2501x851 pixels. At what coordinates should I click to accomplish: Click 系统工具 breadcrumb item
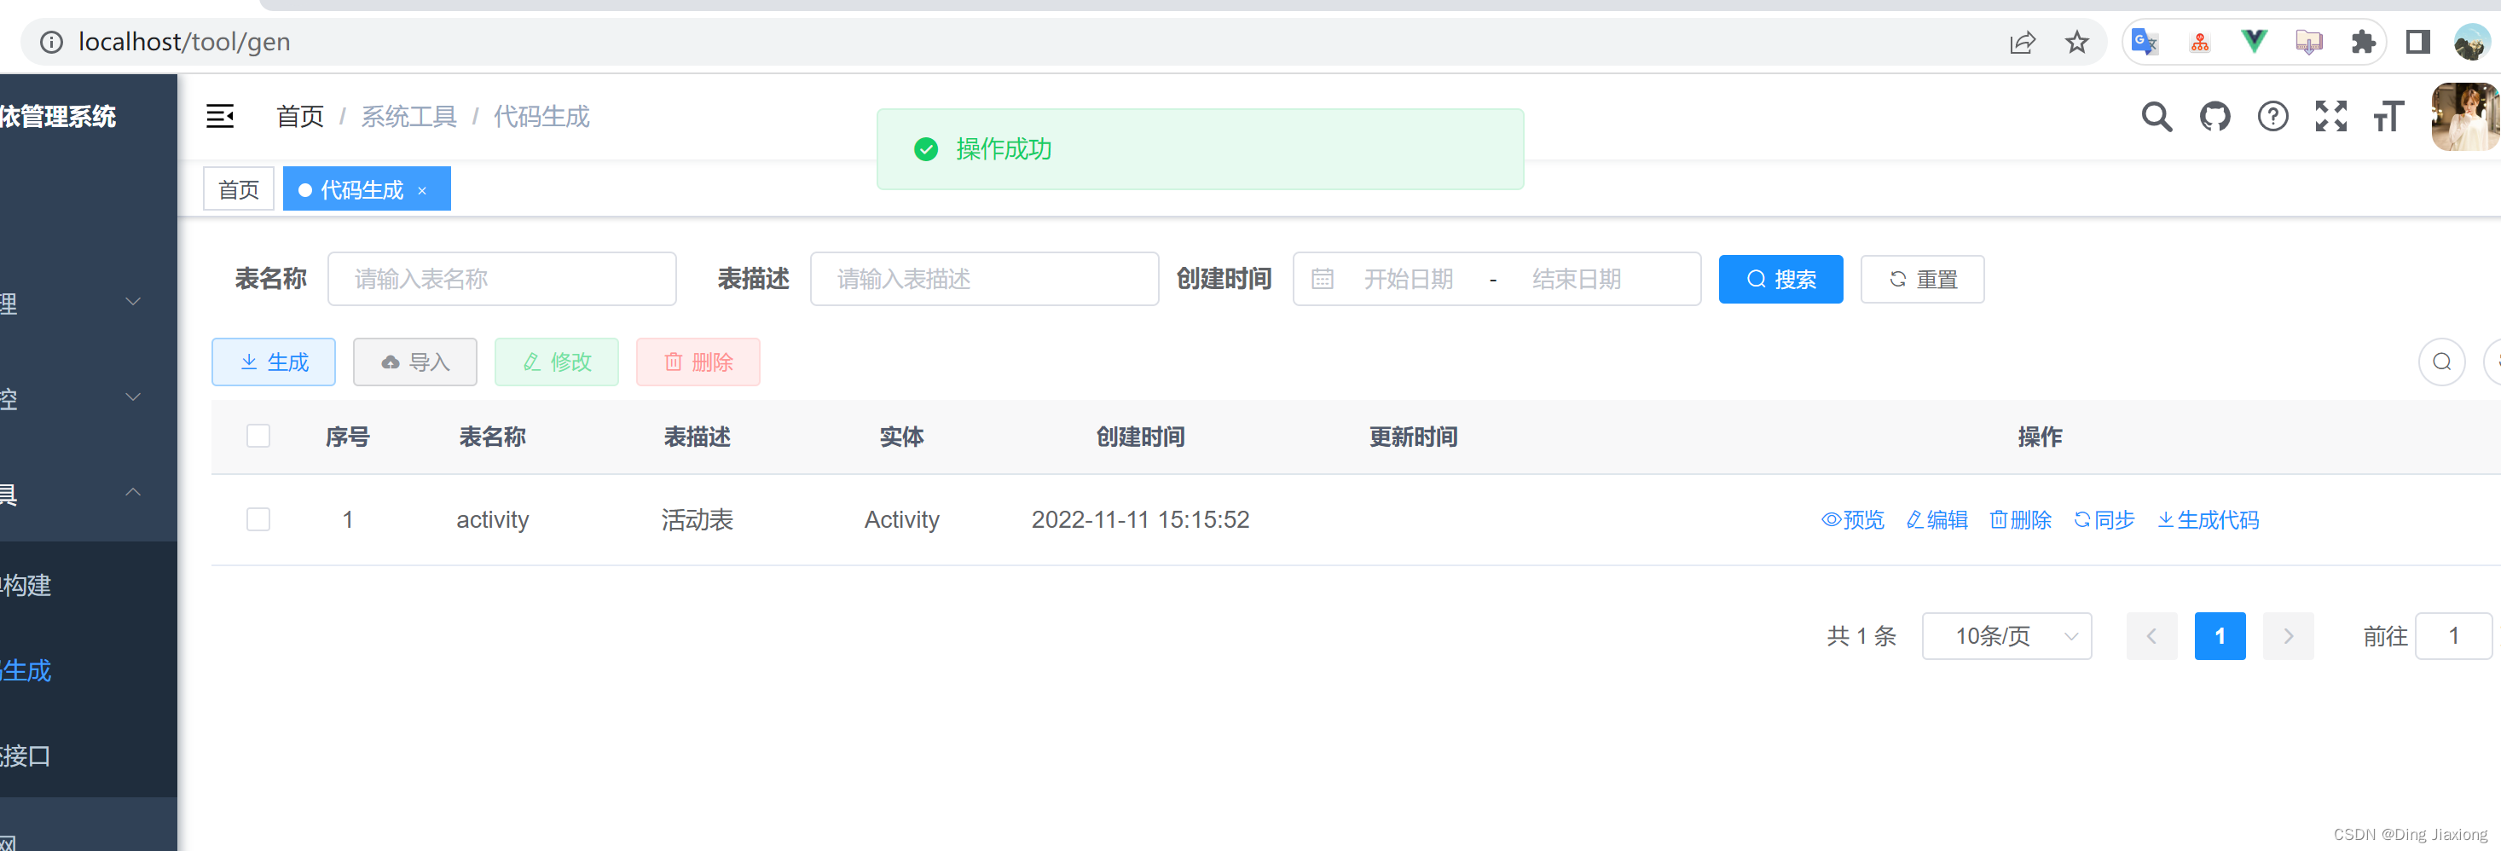pos(408,117)
